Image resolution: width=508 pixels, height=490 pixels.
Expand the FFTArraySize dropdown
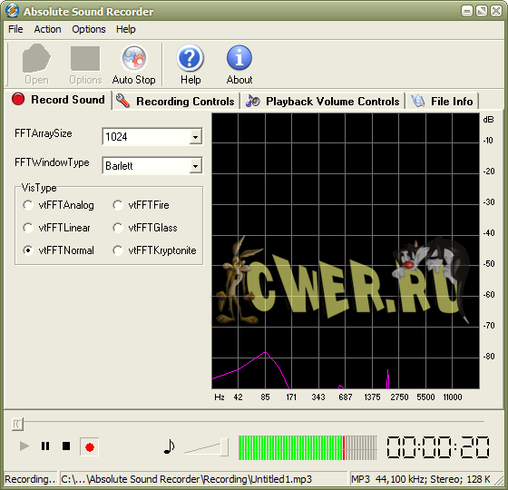195,137
